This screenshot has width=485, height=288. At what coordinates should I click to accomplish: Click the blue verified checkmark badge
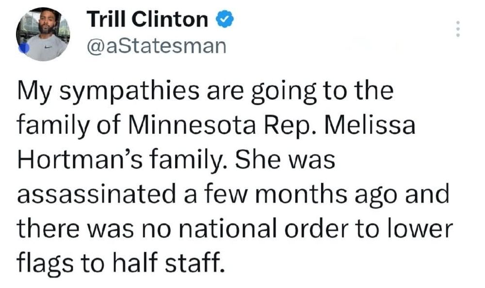pos(222,19)
